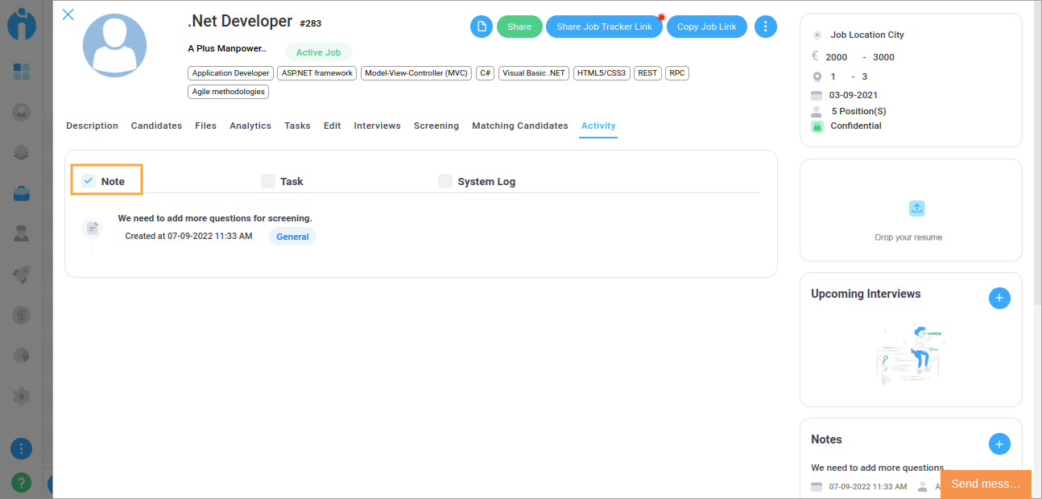Click the resume upload icon
1042x499 pixels.
tap(916, 208)
